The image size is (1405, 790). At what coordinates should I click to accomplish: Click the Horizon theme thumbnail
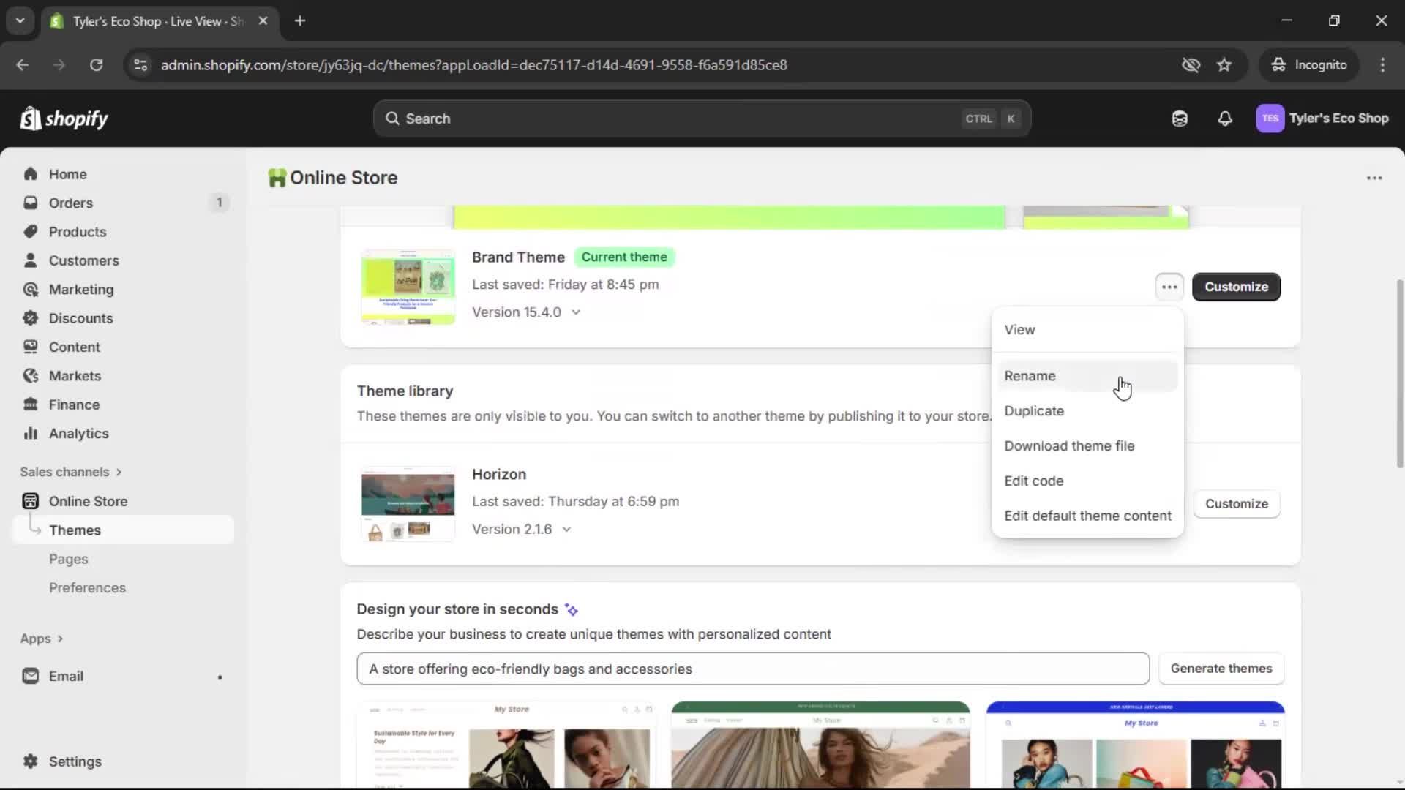(x=408, y=504)
